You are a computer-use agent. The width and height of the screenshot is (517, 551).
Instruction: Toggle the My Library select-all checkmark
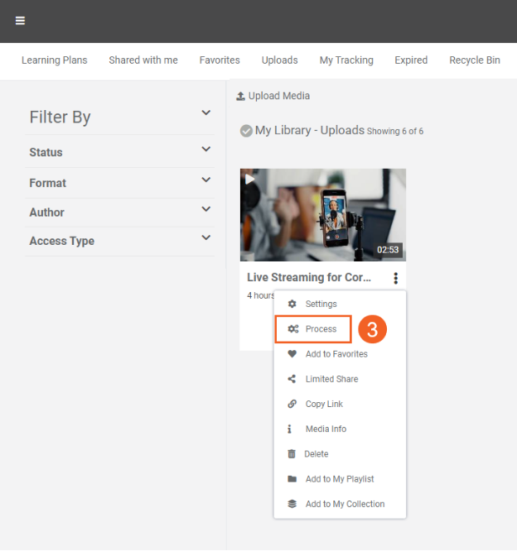[x=246, y=131]
